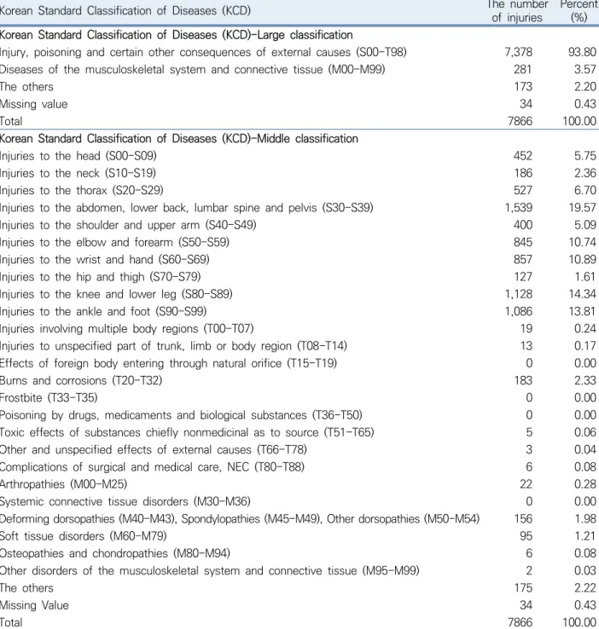The image size is (599, 629).
Task: Select 'Injuries to the thorax (S20-S29)' label
Action: coord(82,190)
